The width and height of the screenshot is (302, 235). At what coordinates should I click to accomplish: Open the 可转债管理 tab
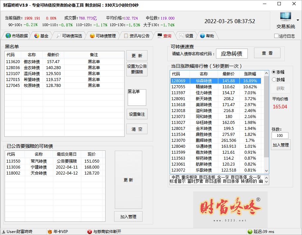[x=103, y=36]
